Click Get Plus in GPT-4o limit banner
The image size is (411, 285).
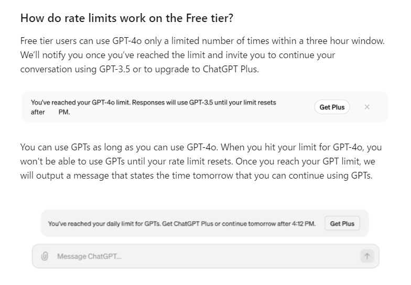tap(332, 107)
